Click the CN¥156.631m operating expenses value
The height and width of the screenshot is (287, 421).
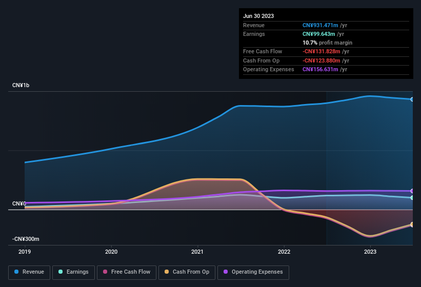point(320,70)
